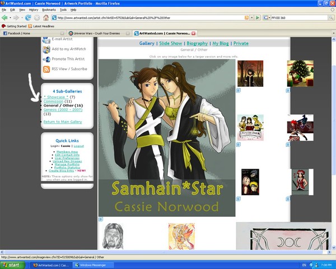Reload the page with the Refresh icon
This screenshot has width=336, height=269.
[x=28, y=17]
